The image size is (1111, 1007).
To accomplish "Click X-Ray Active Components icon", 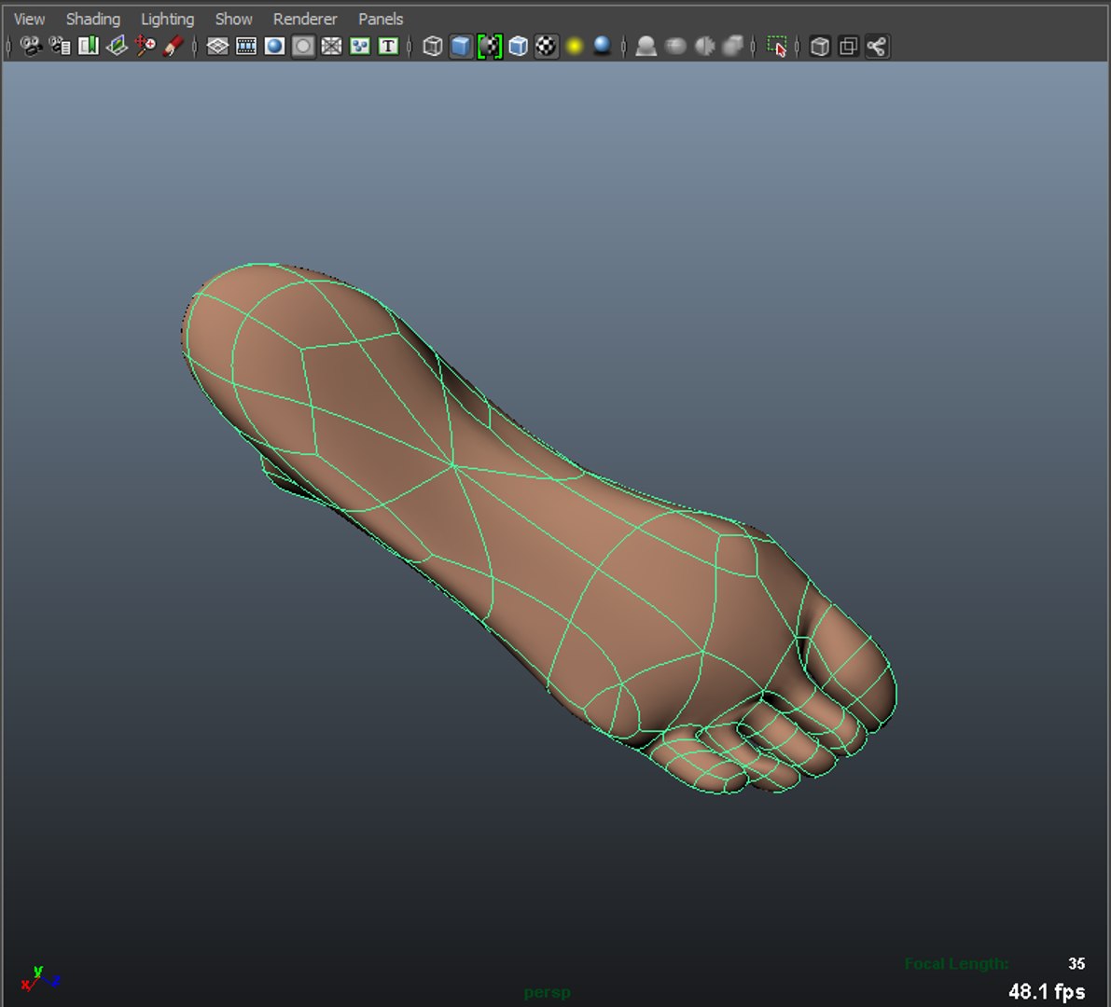I will (848, 47).
